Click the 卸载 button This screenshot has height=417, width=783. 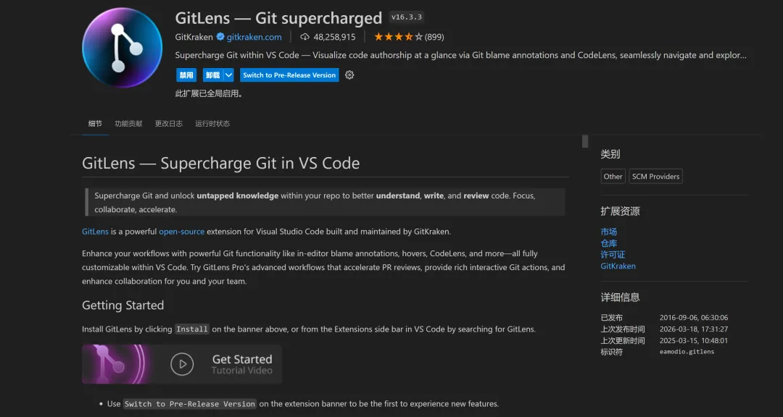point(212,75)
